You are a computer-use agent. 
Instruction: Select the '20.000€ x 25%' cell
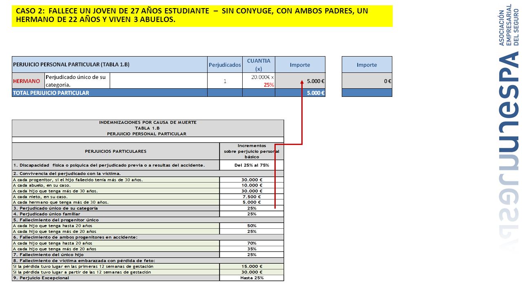click(x=259, y=81)
